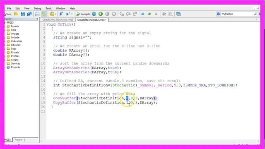Click the blue MetaTrader terminal icon

coord(61,14)
